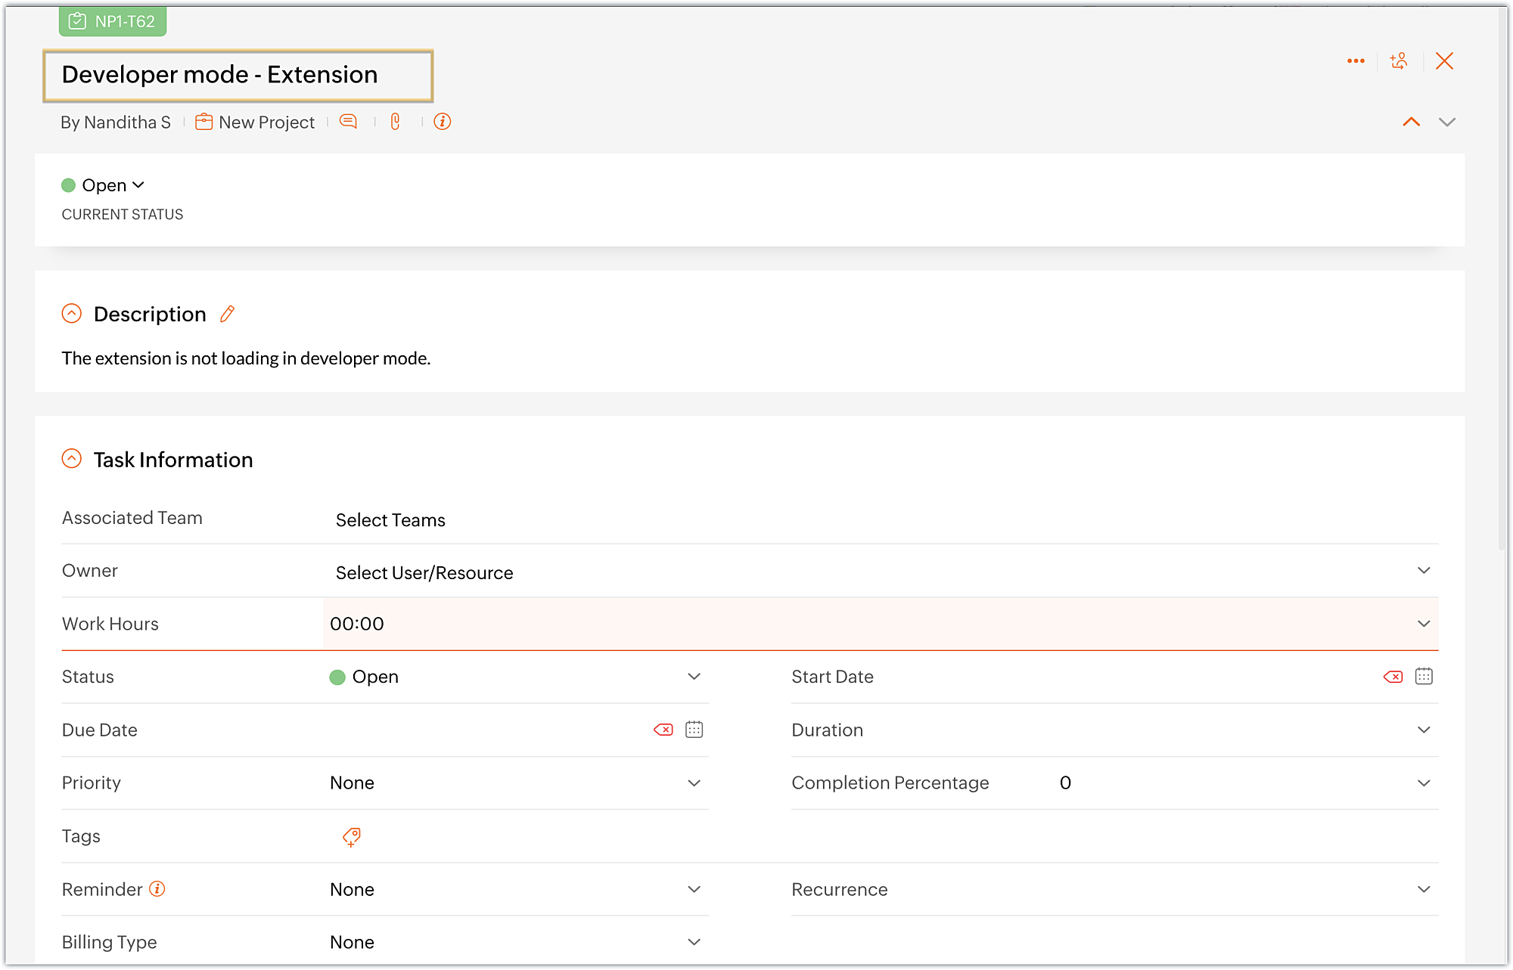Click the attachment paperclip icon

point(395,122)
